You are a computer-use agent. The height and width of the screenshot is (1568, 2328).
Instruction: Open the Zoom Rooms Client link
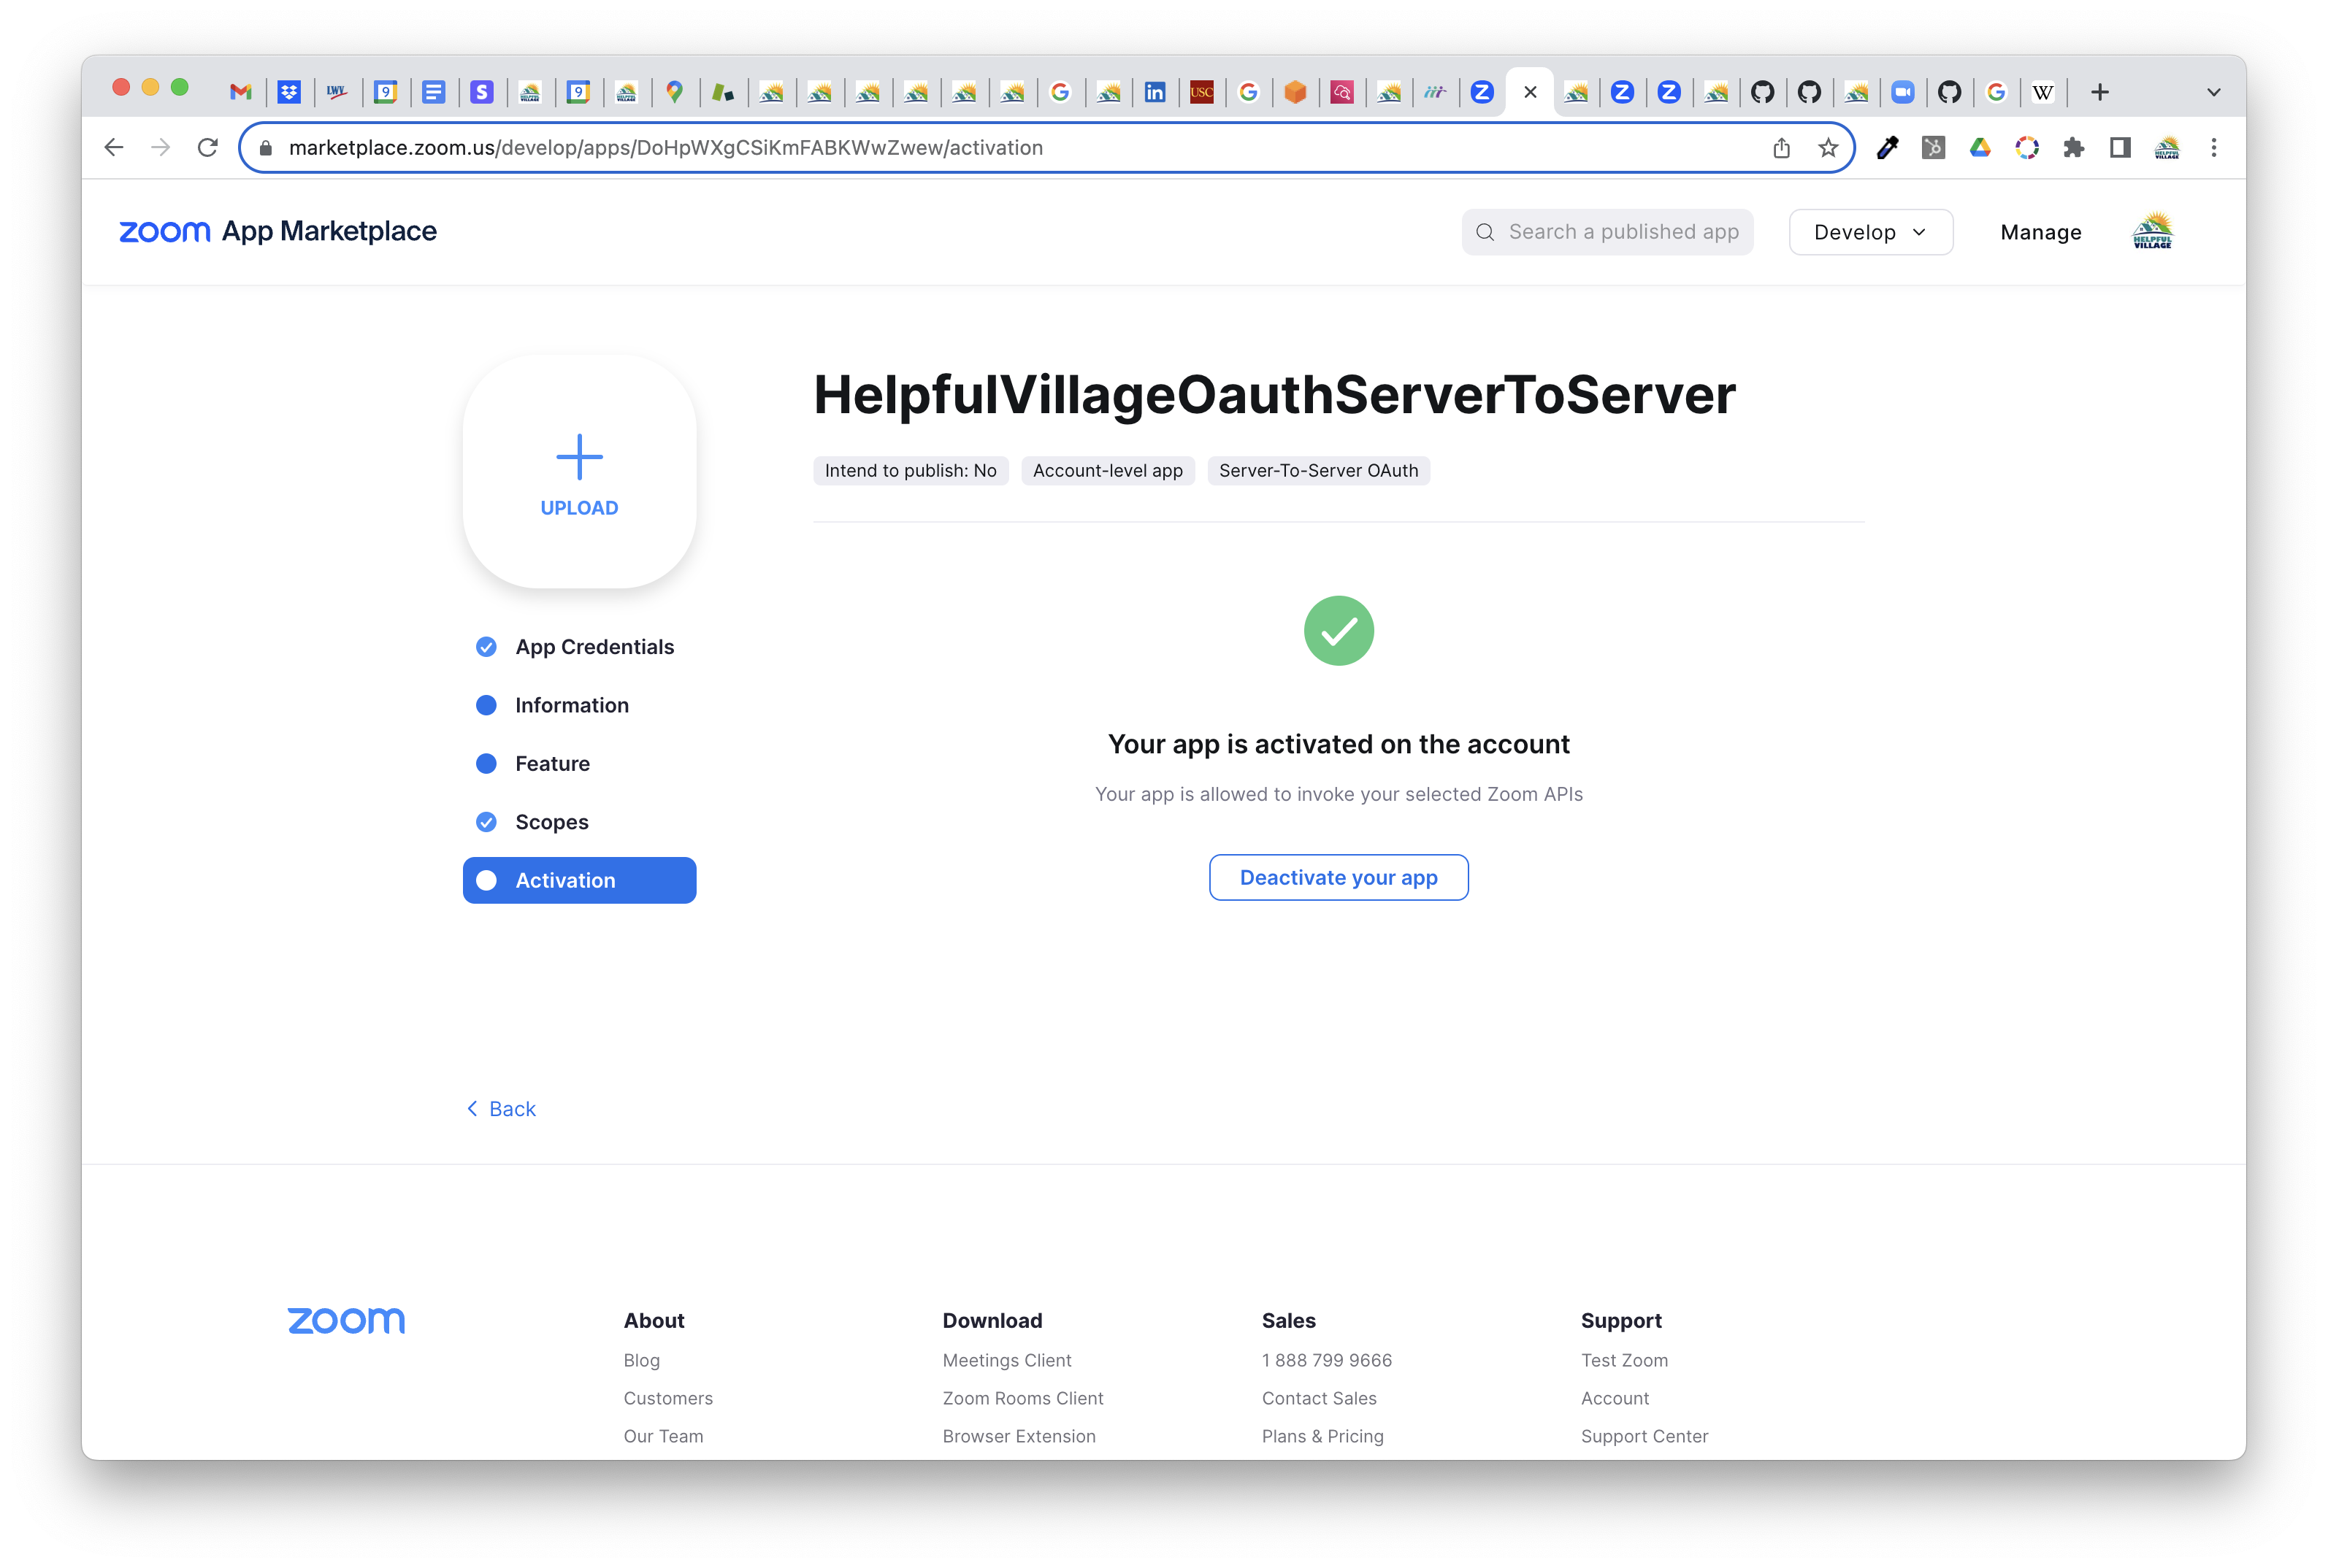(1022, 1398)
